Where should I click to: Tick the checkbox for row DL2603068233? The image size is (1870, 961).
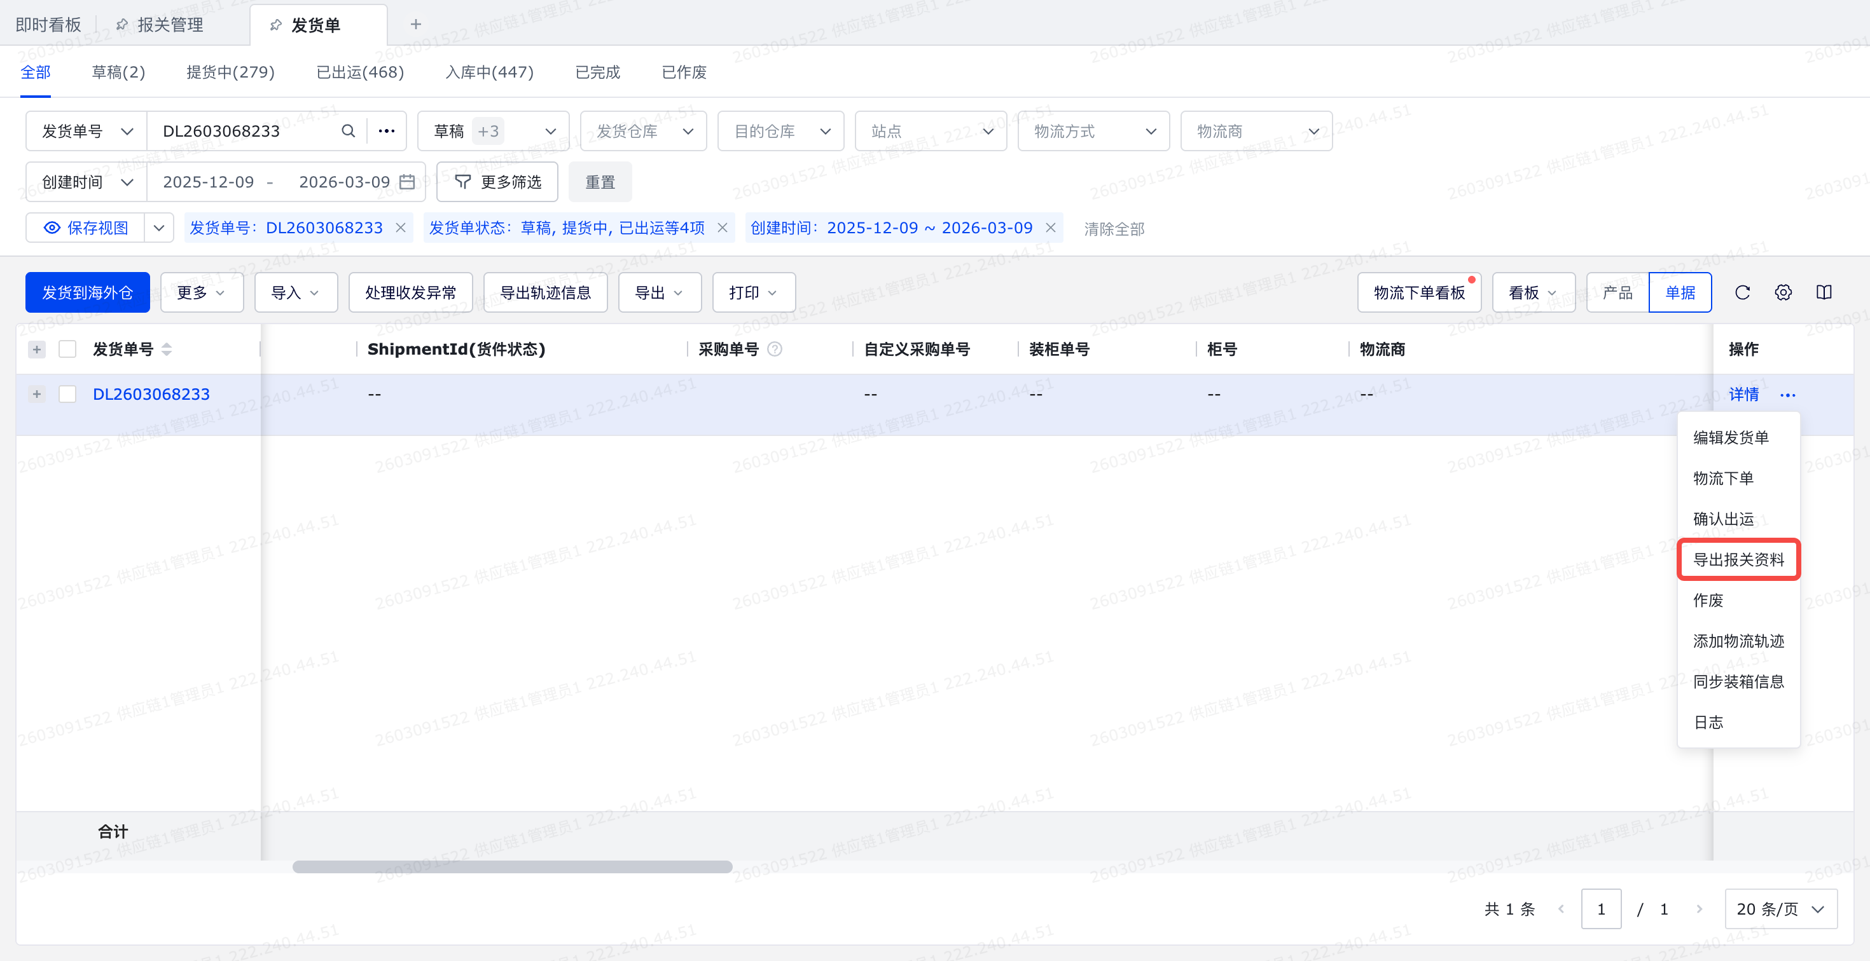click(x=67, y=394)
